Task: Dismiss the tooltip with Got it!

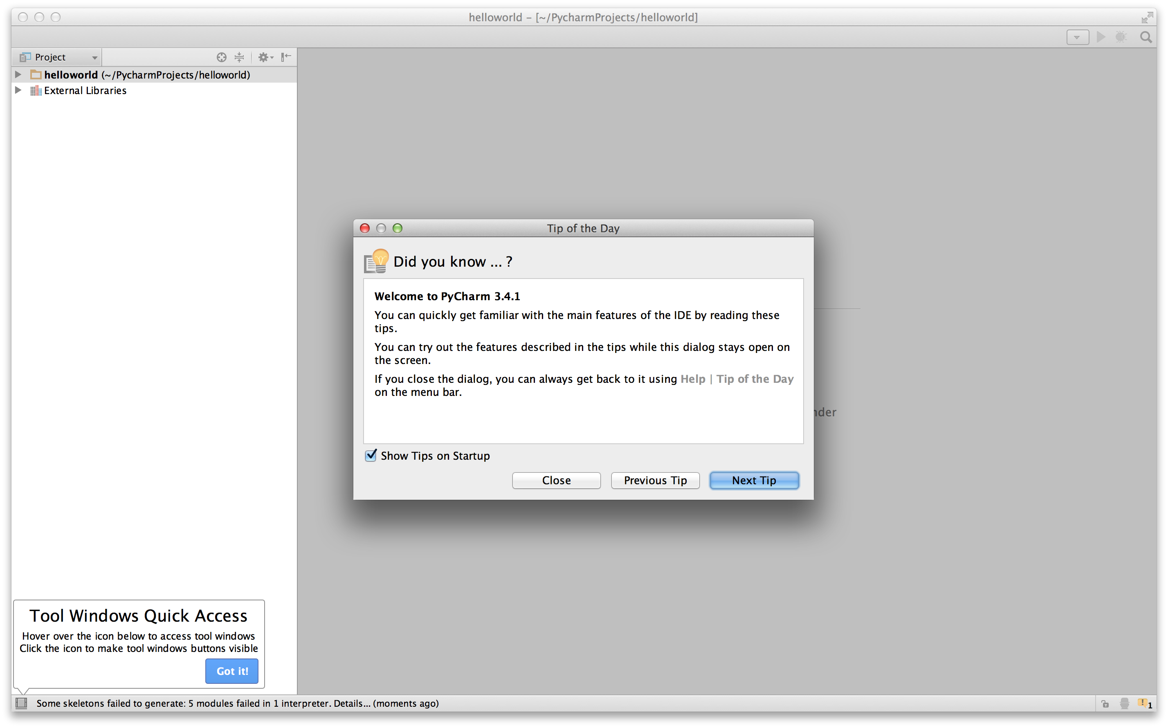Action: pos(232,671)
